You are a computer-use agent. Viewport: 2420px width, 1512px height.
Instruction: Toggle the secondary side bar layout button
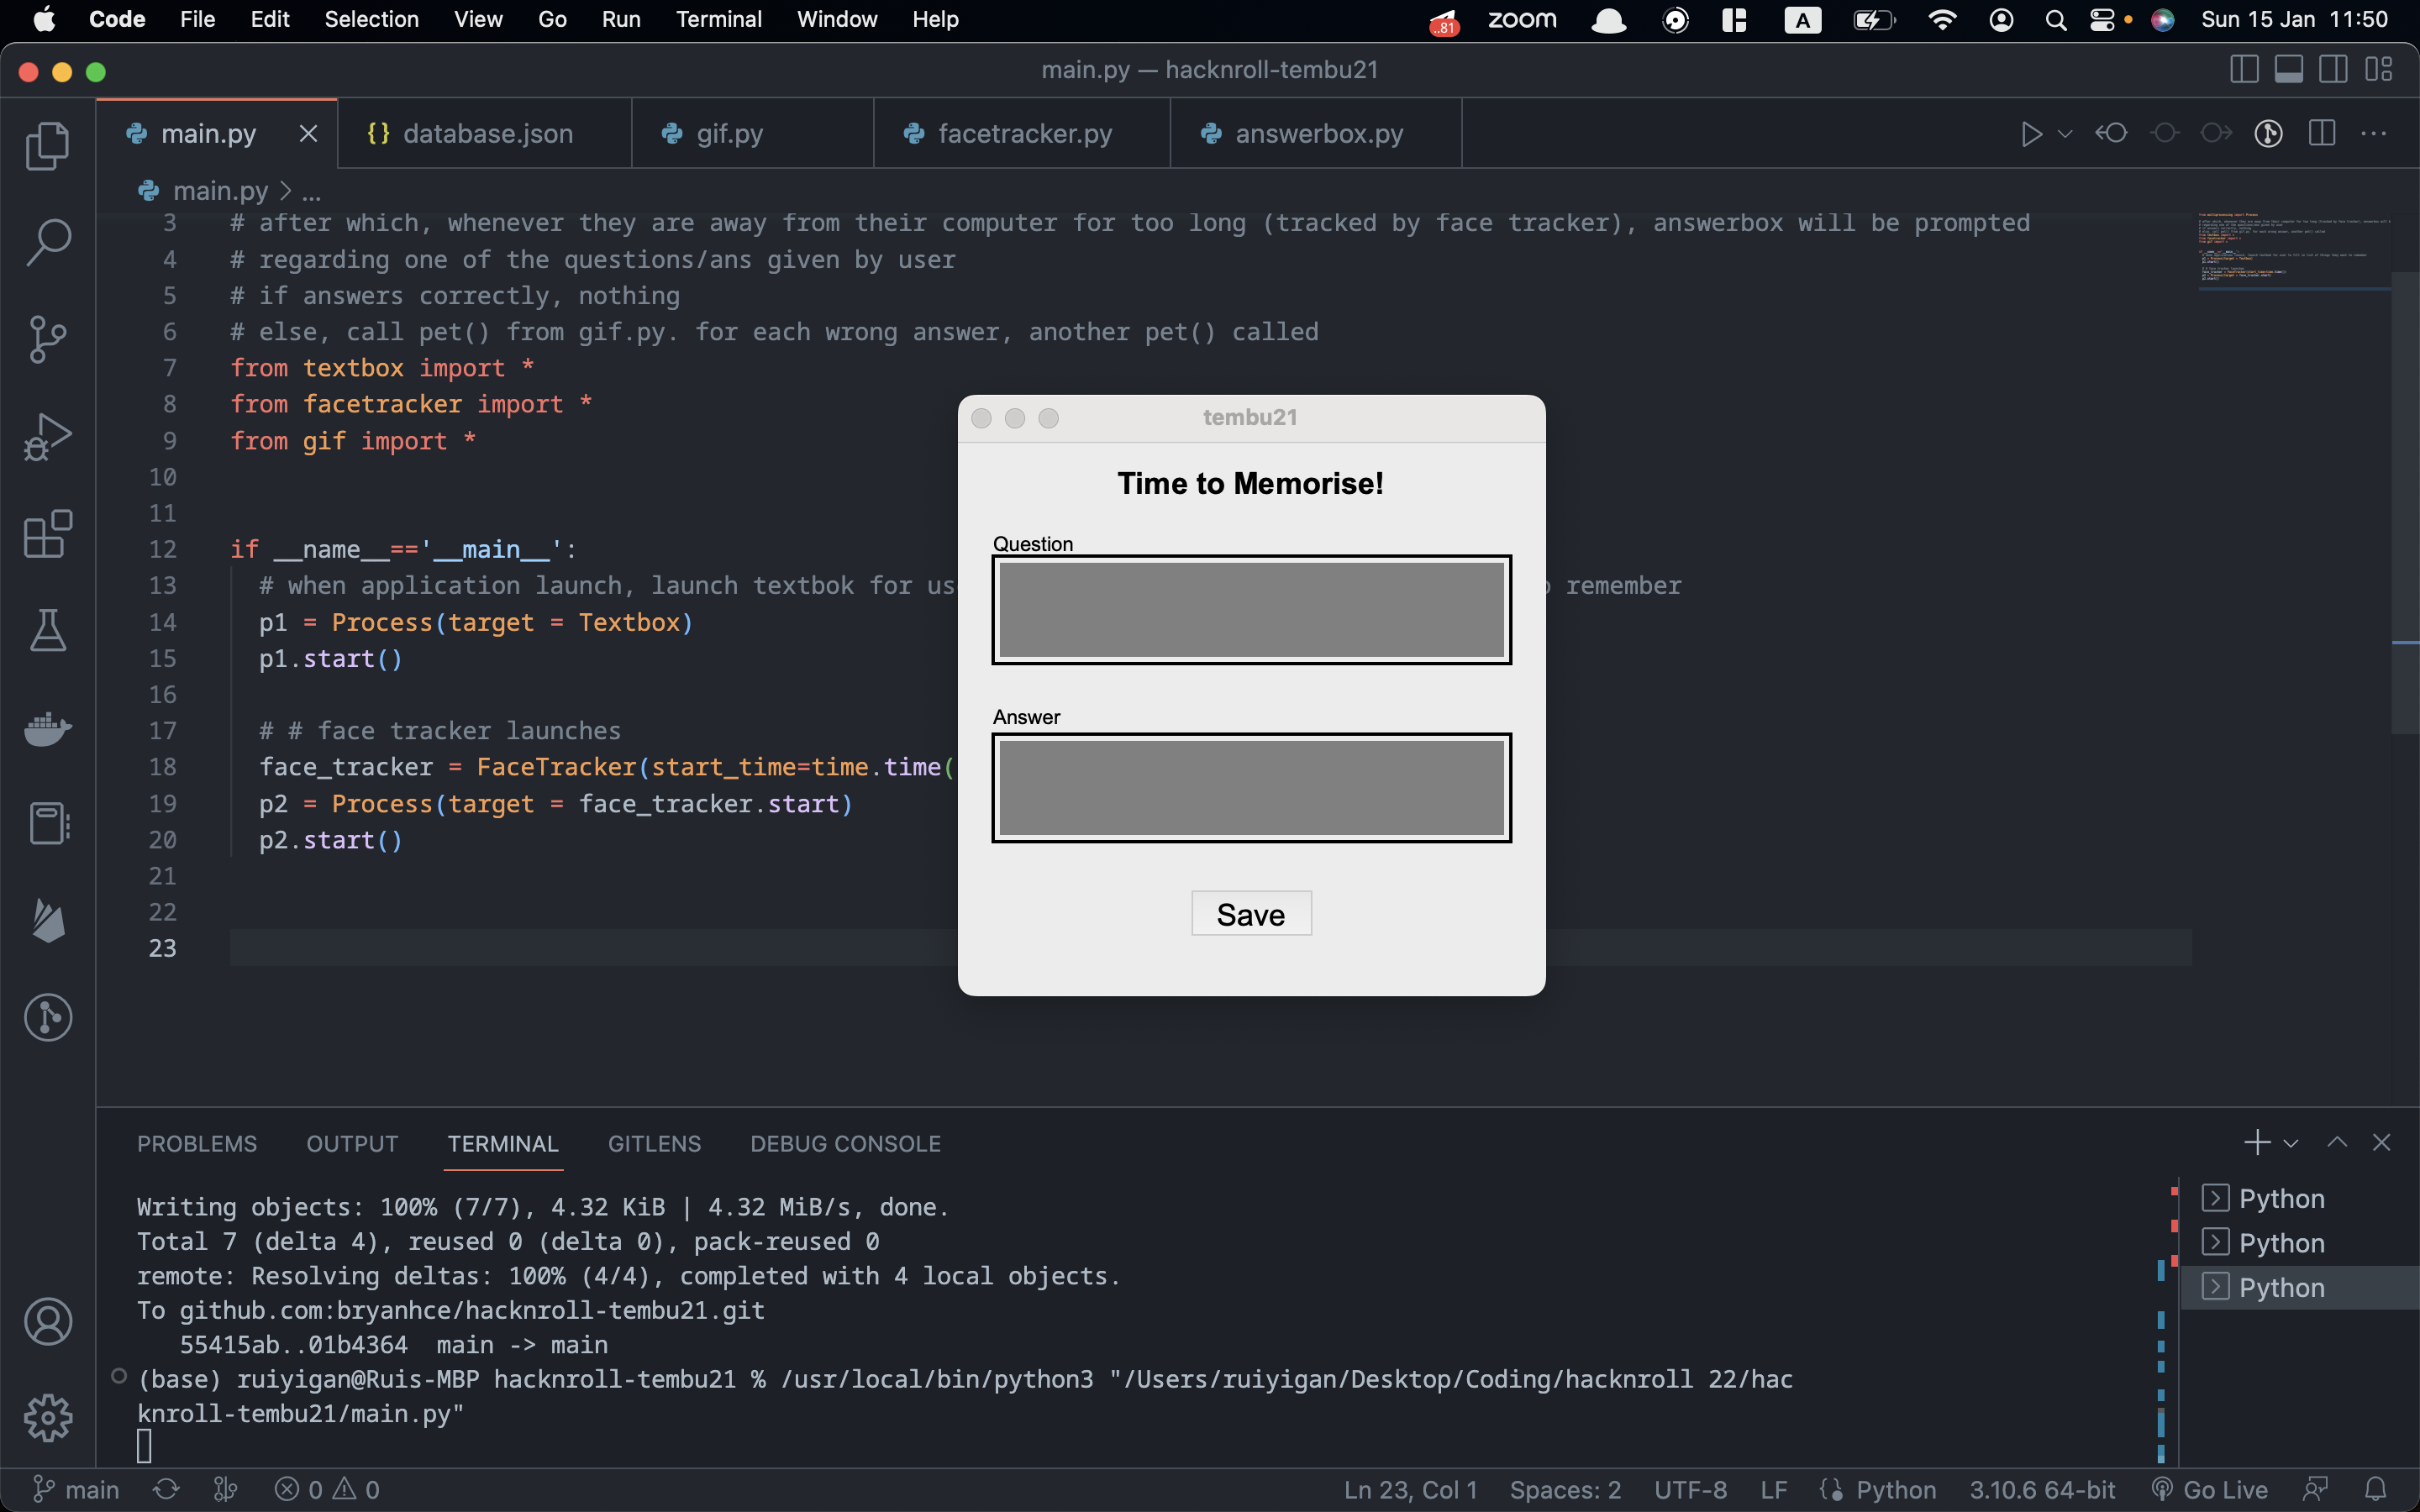pyautogui.click(x=2333, y=70)
